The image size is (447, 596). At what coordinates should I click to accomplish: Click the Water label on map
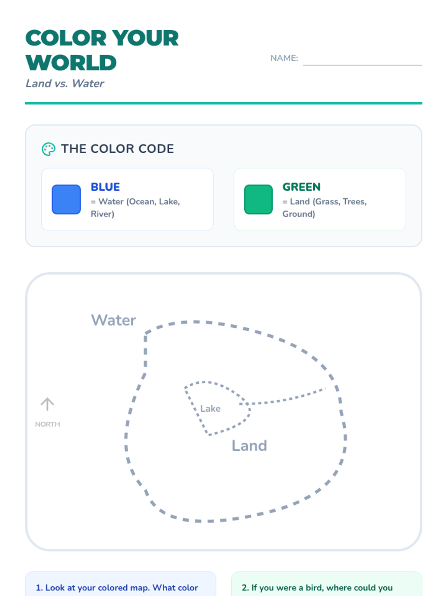[114, 320]
